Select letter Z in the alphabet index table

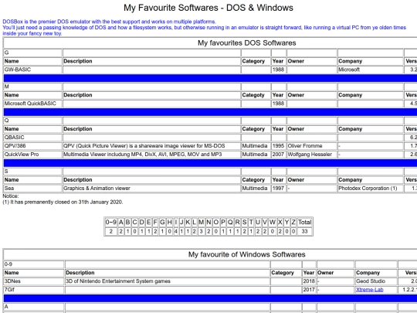(x=293, y=223)
